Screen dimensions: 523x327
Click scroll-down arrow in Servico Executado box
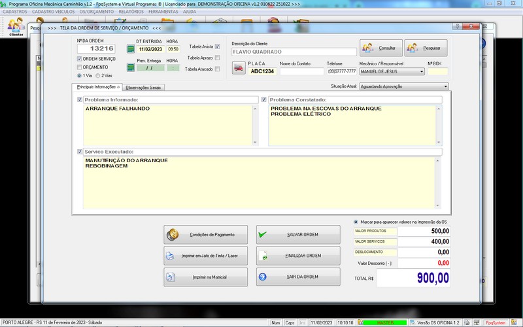pos(438,205)
